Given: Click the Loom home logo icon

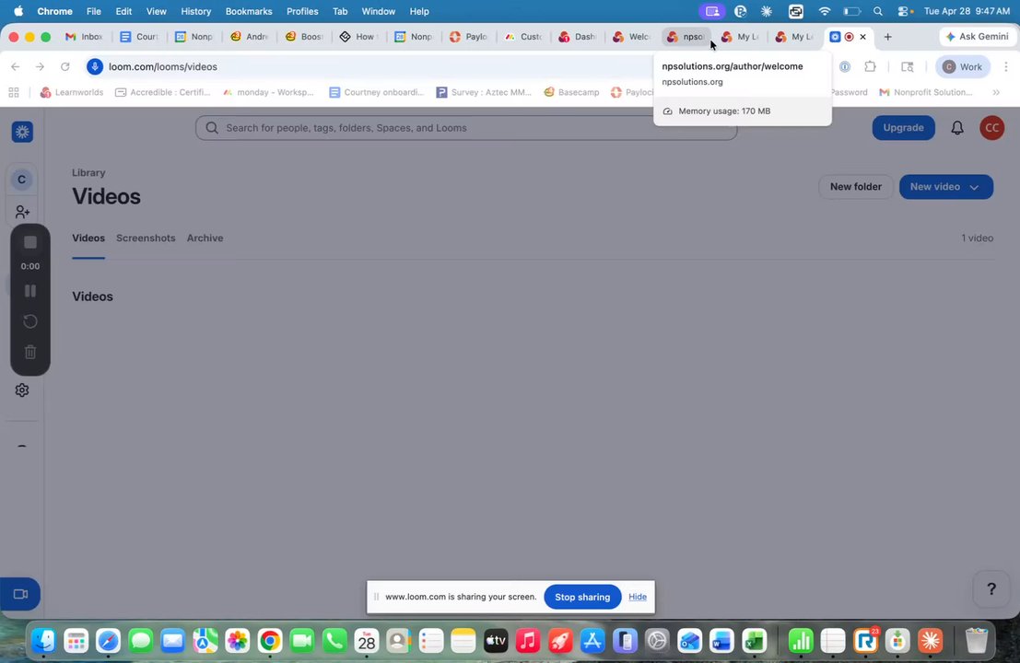Looking at the screenshot, I should (22, 132).
